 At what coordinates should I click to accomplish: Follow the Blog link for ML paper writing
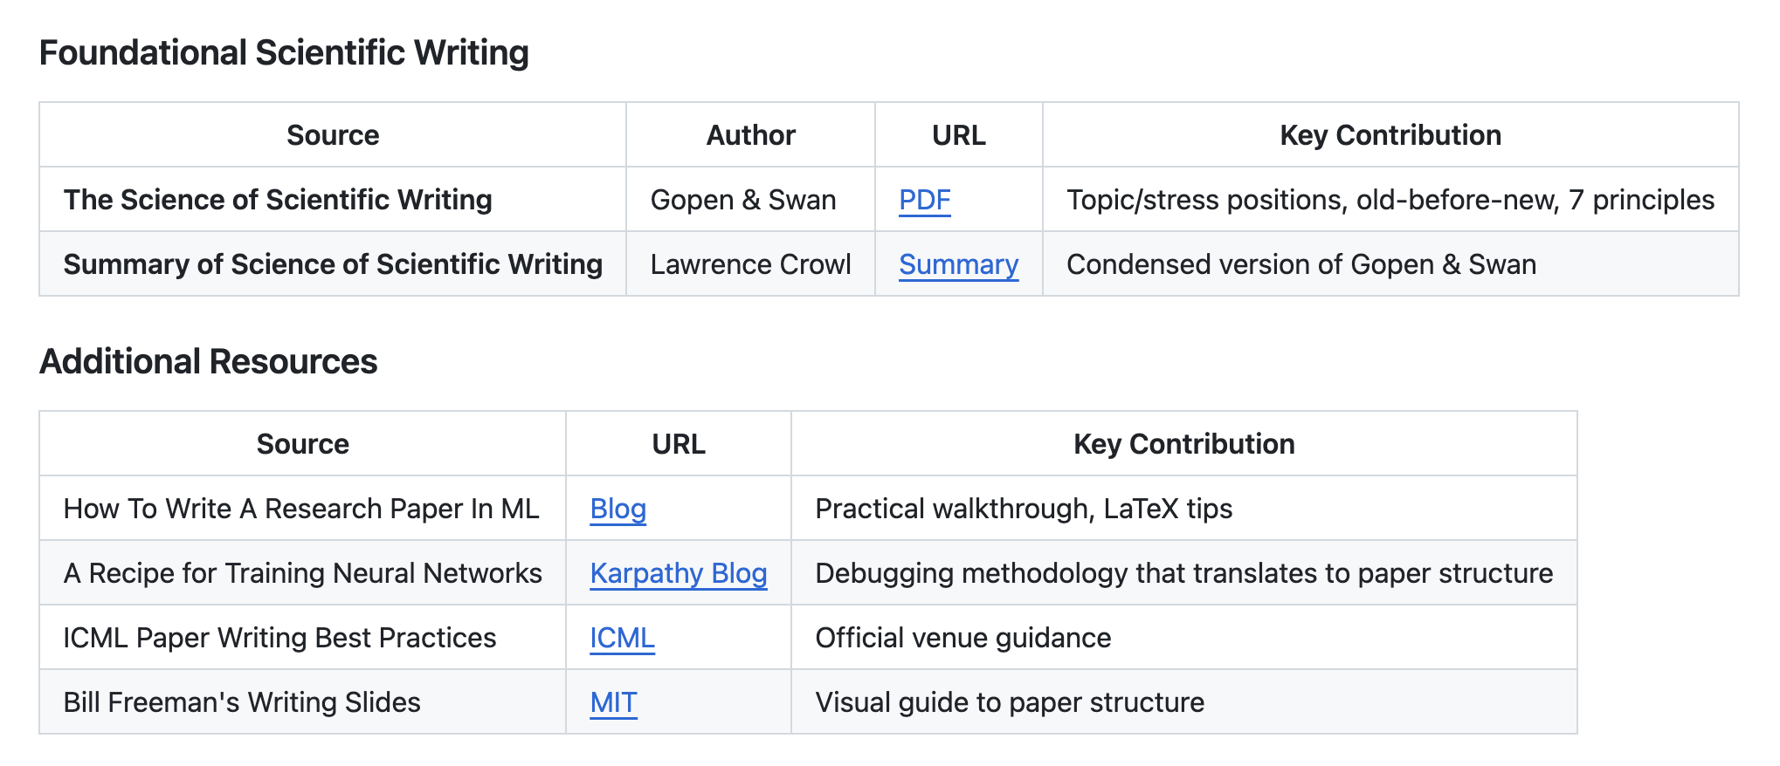click(617, 509)
